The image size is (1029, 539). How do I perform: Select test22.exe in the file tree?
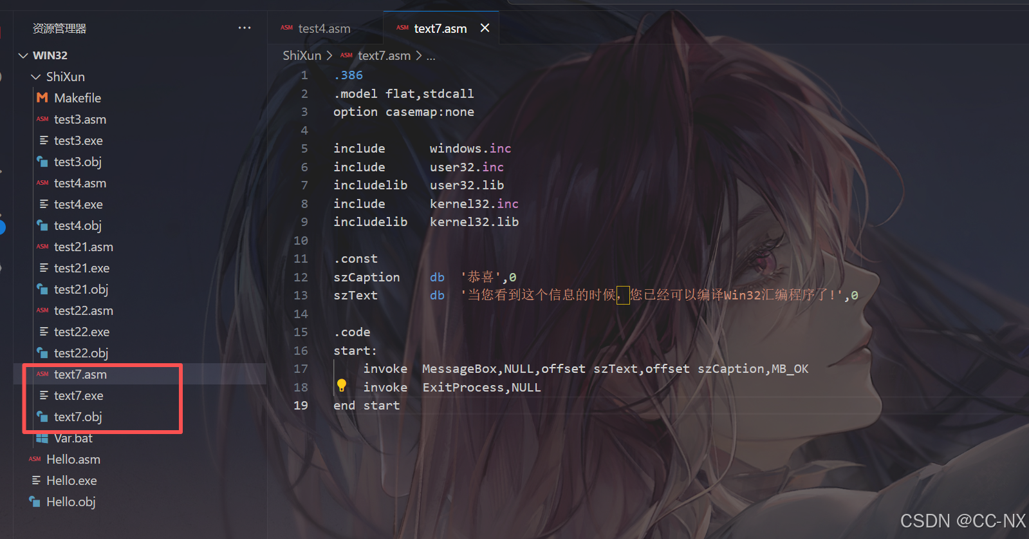82,332
